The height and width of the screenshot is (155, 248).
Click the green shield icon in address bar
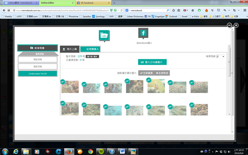111,10
